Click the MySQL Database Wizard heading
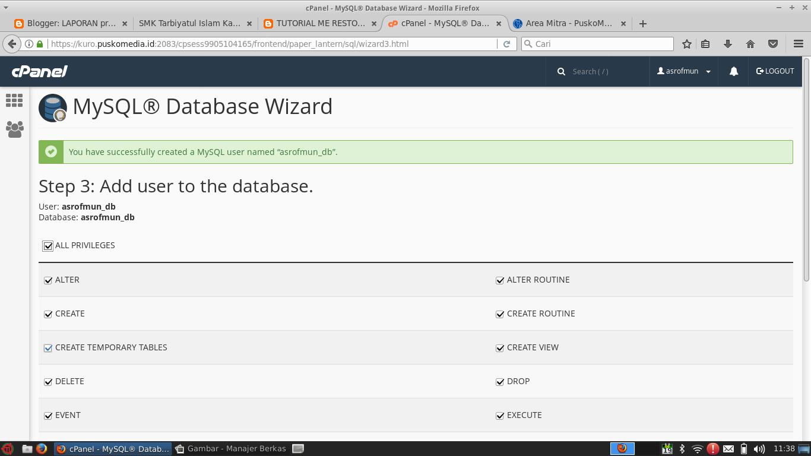The height and width of the screenshot is (456, 811). pos(202,107)
